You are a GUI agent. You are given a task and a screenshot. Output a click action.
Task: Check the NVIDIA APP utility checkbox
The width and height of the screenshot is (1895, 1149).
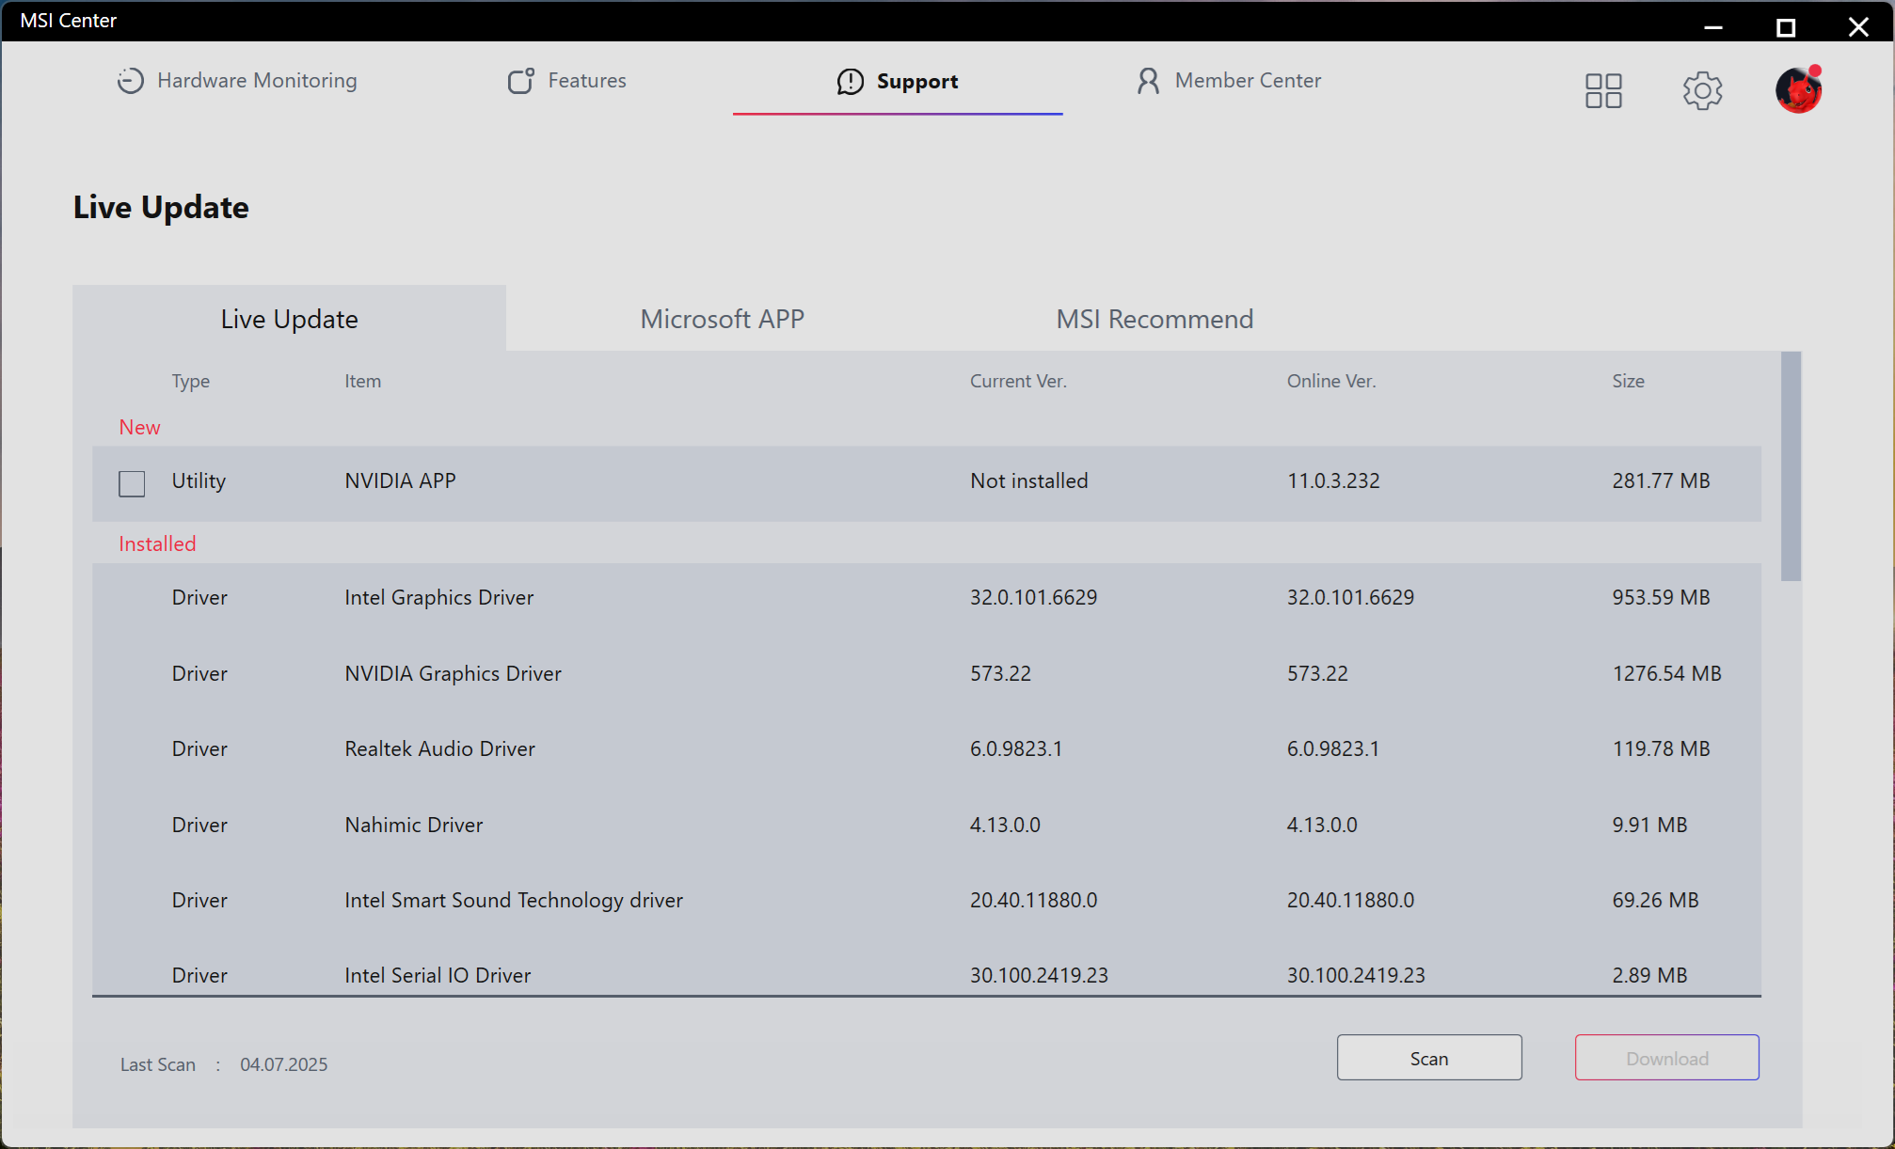pos(132,483)
